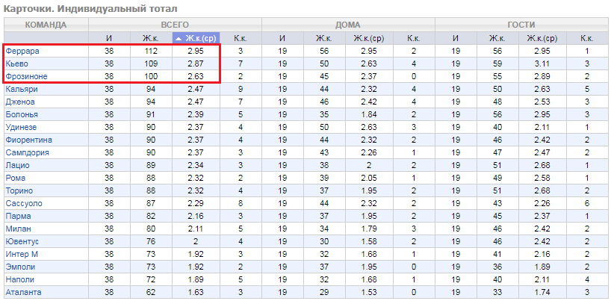Viewport: 611px width, 301px height.
Task: Select Парма's total yellow cards value 82
Action: [x=150, y=216]
